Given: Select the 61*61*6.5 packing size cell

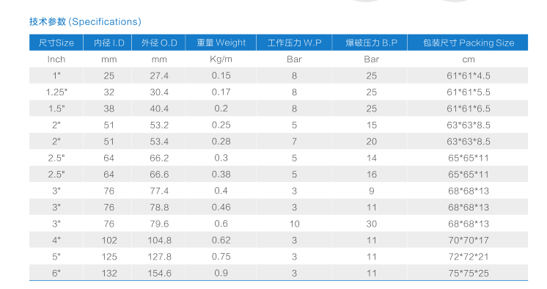Looking at the screenshot, I should coord(468,109).
